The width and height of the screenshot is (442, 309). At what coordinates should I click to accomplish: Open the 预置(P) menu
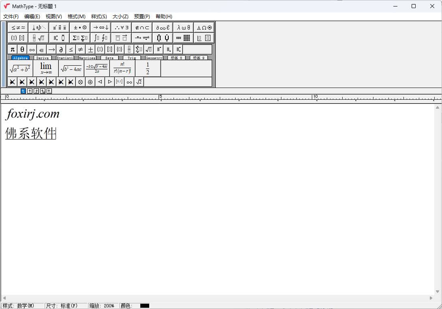(142, 16)
